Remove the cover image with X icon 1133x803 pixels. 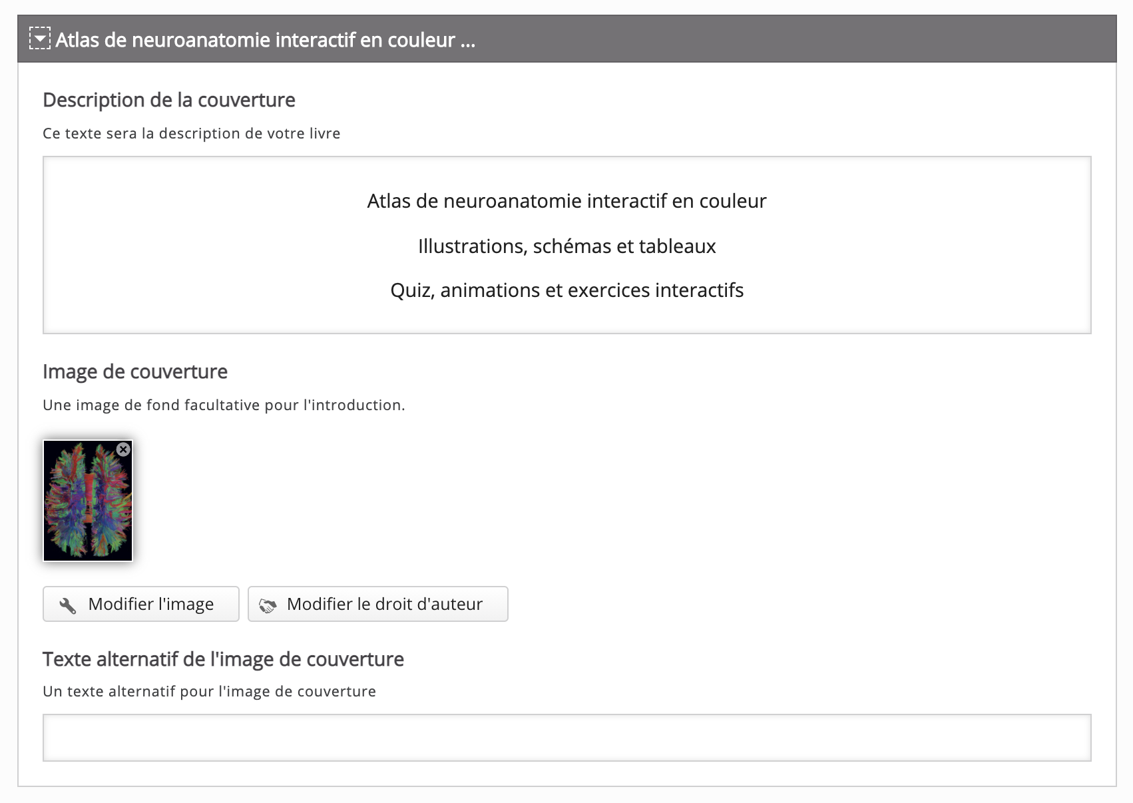[123, 449]
